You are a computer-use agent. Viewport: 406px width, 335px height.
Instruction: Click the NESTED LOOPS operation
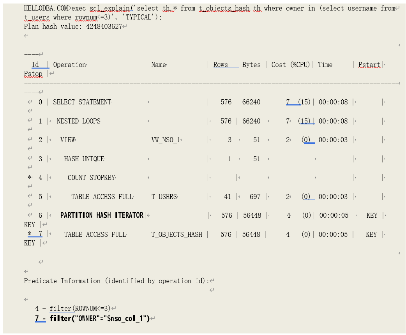pos(78,121)
